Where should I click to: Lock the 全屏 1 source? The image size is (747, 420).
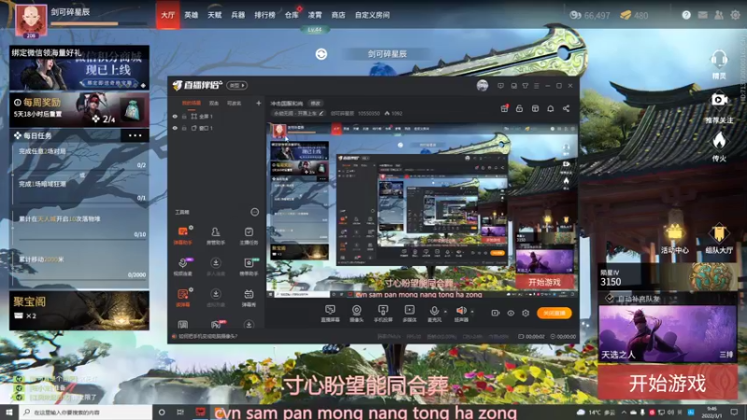pos(184,116)
